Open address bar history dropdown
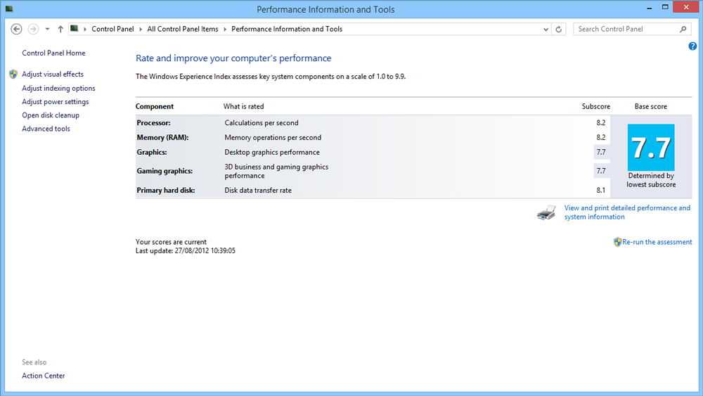Image resolution: width=703 pixels, height=396 pixels. (x=546, y=29)
